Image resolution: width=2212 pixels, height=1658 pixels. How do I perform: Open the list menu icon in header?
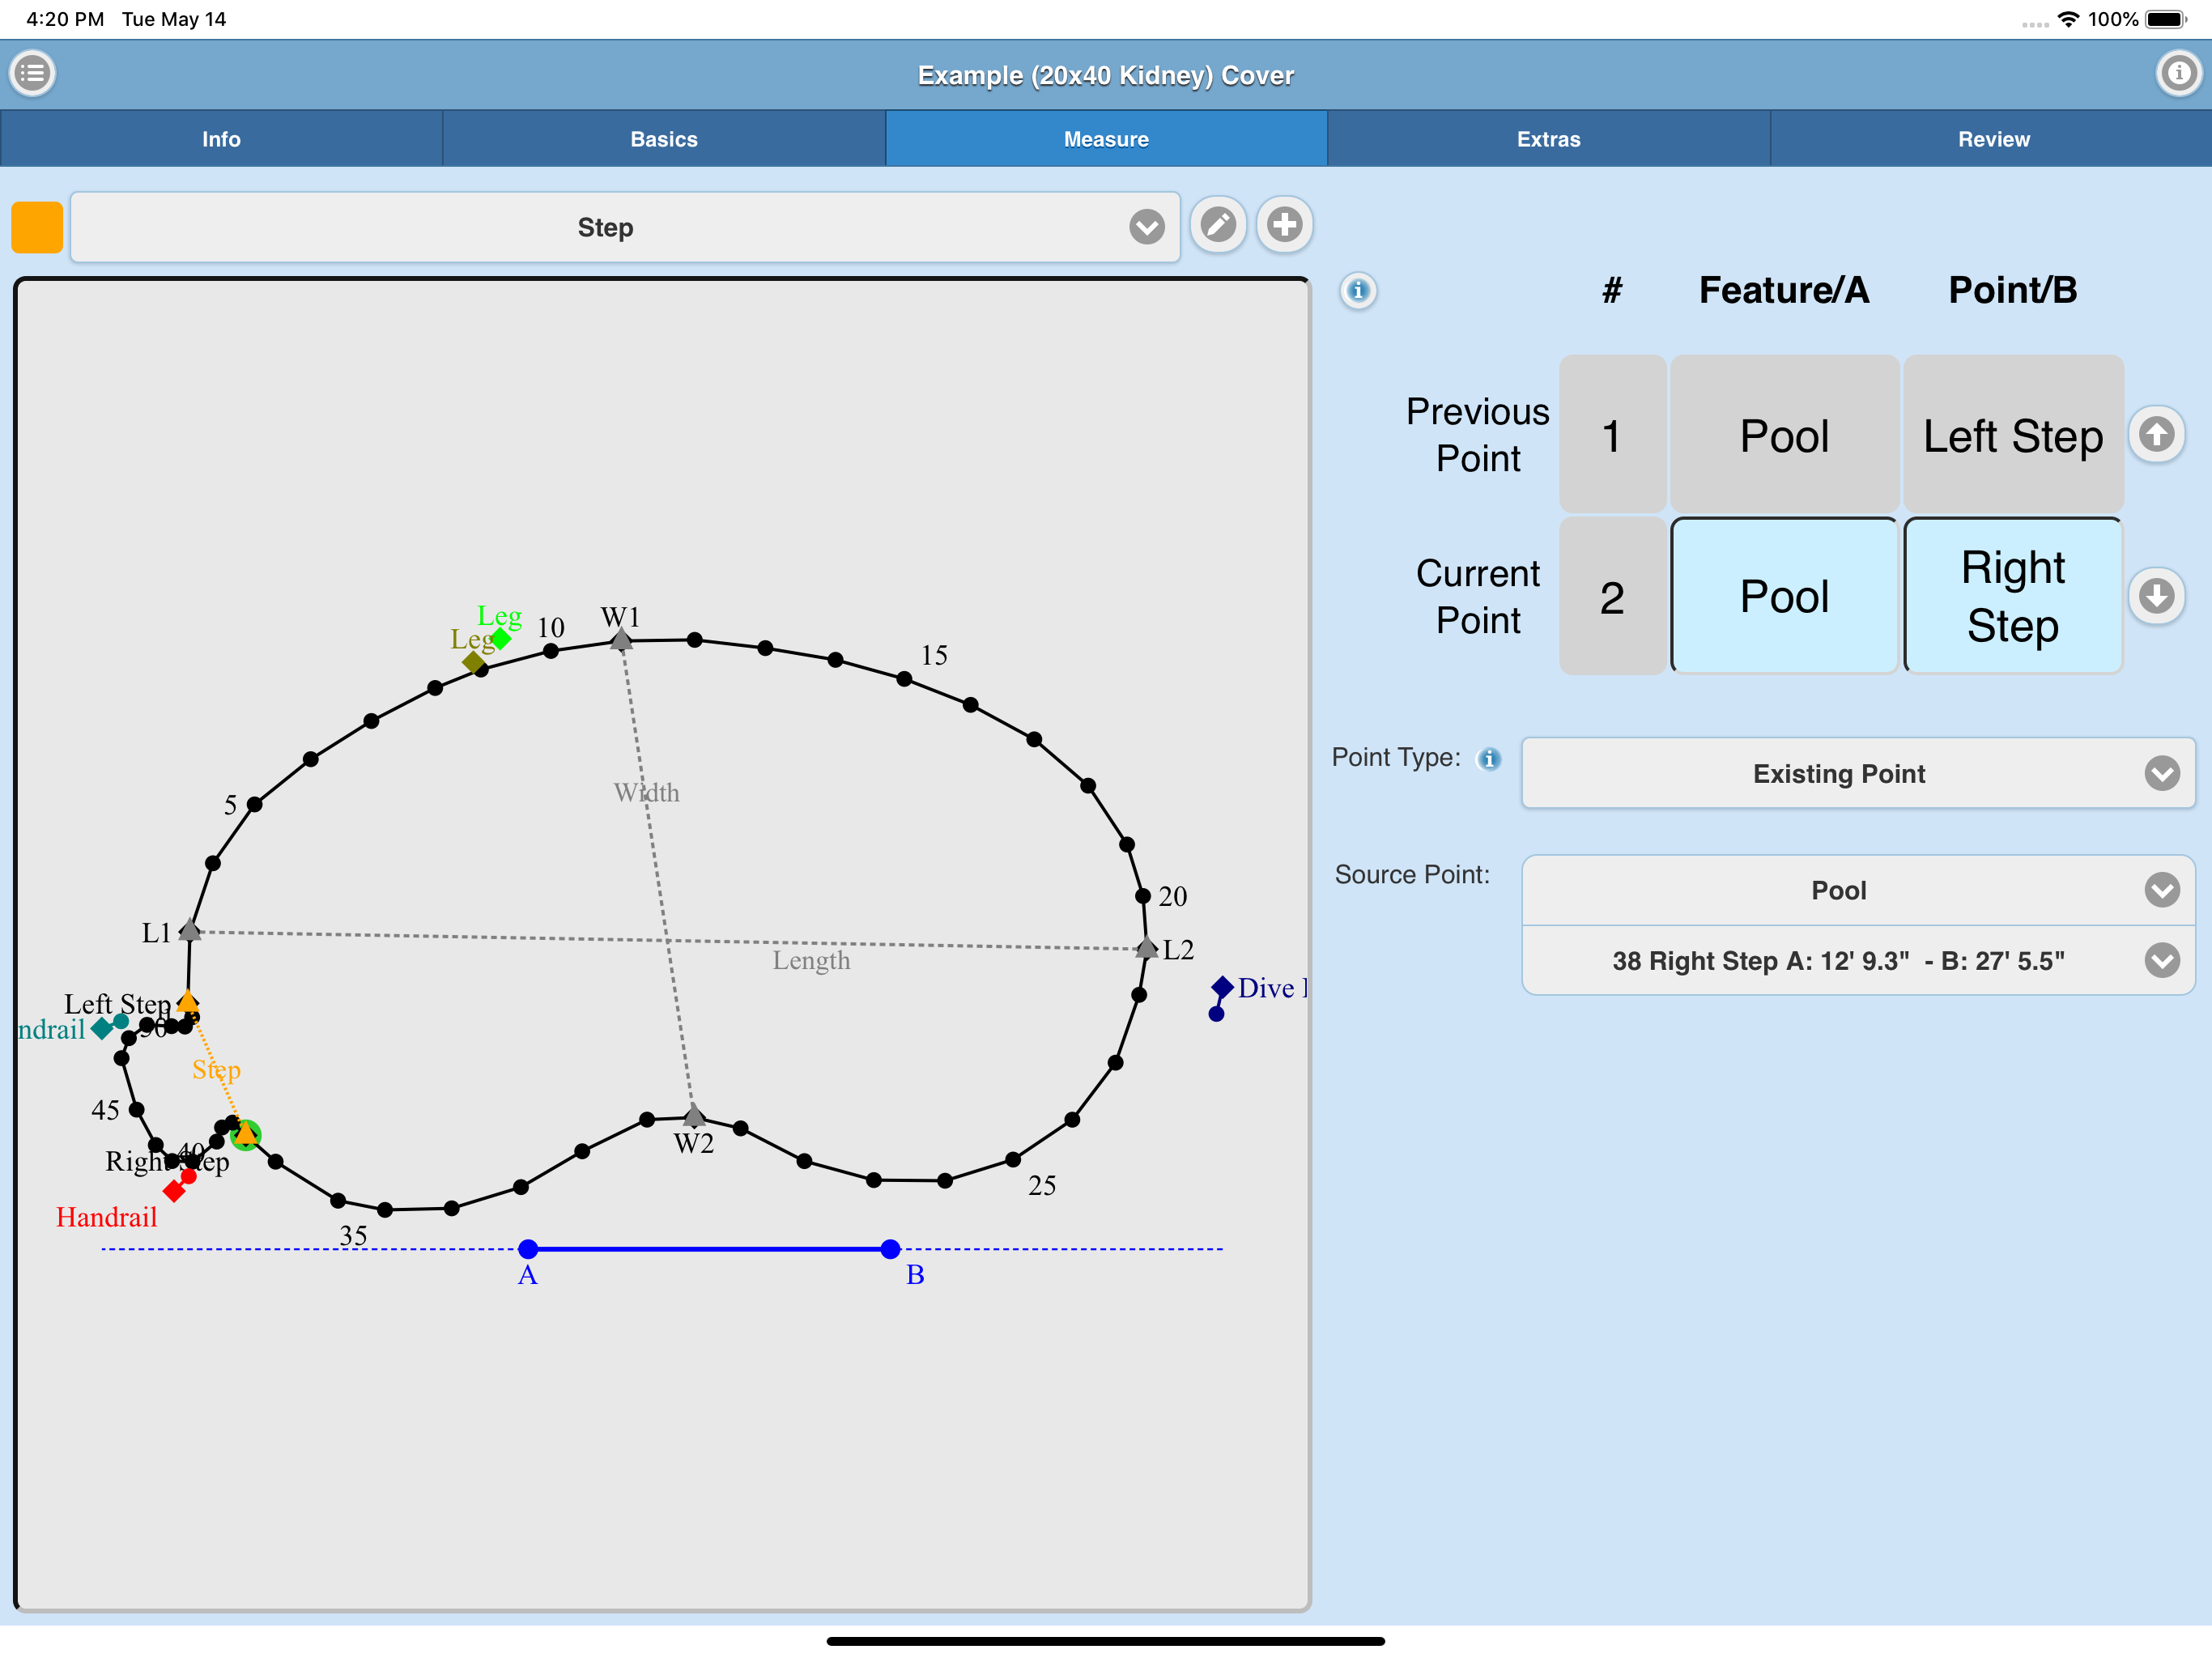tap(32, 73)
